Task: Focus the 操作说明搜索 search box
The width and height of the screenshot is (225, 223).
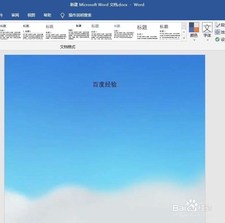Action: point(80,15)
